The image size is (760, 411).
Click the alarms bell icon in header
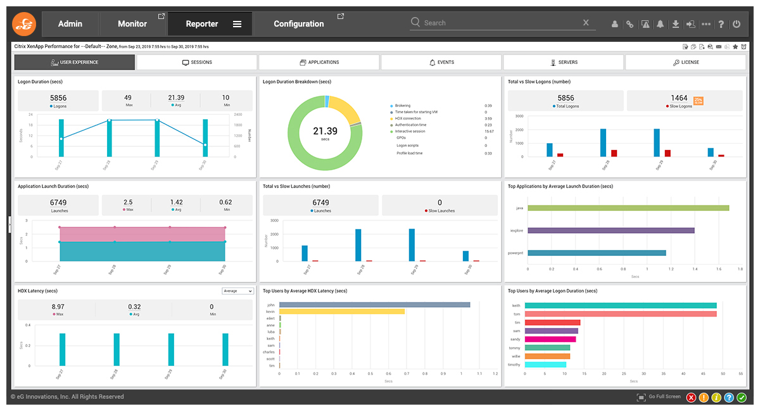[660, 24]
